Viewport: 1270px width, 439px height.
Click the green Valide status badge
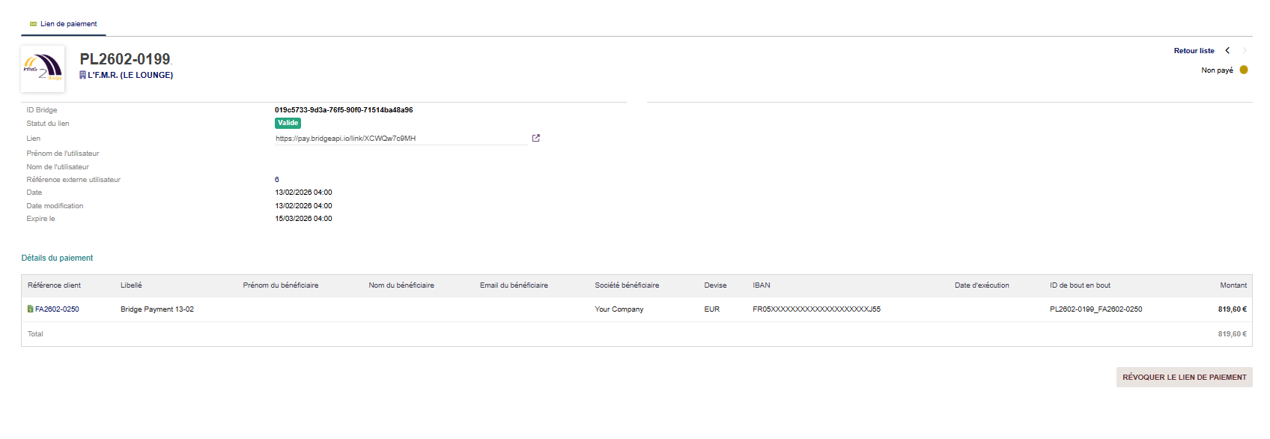click(288, 123)
